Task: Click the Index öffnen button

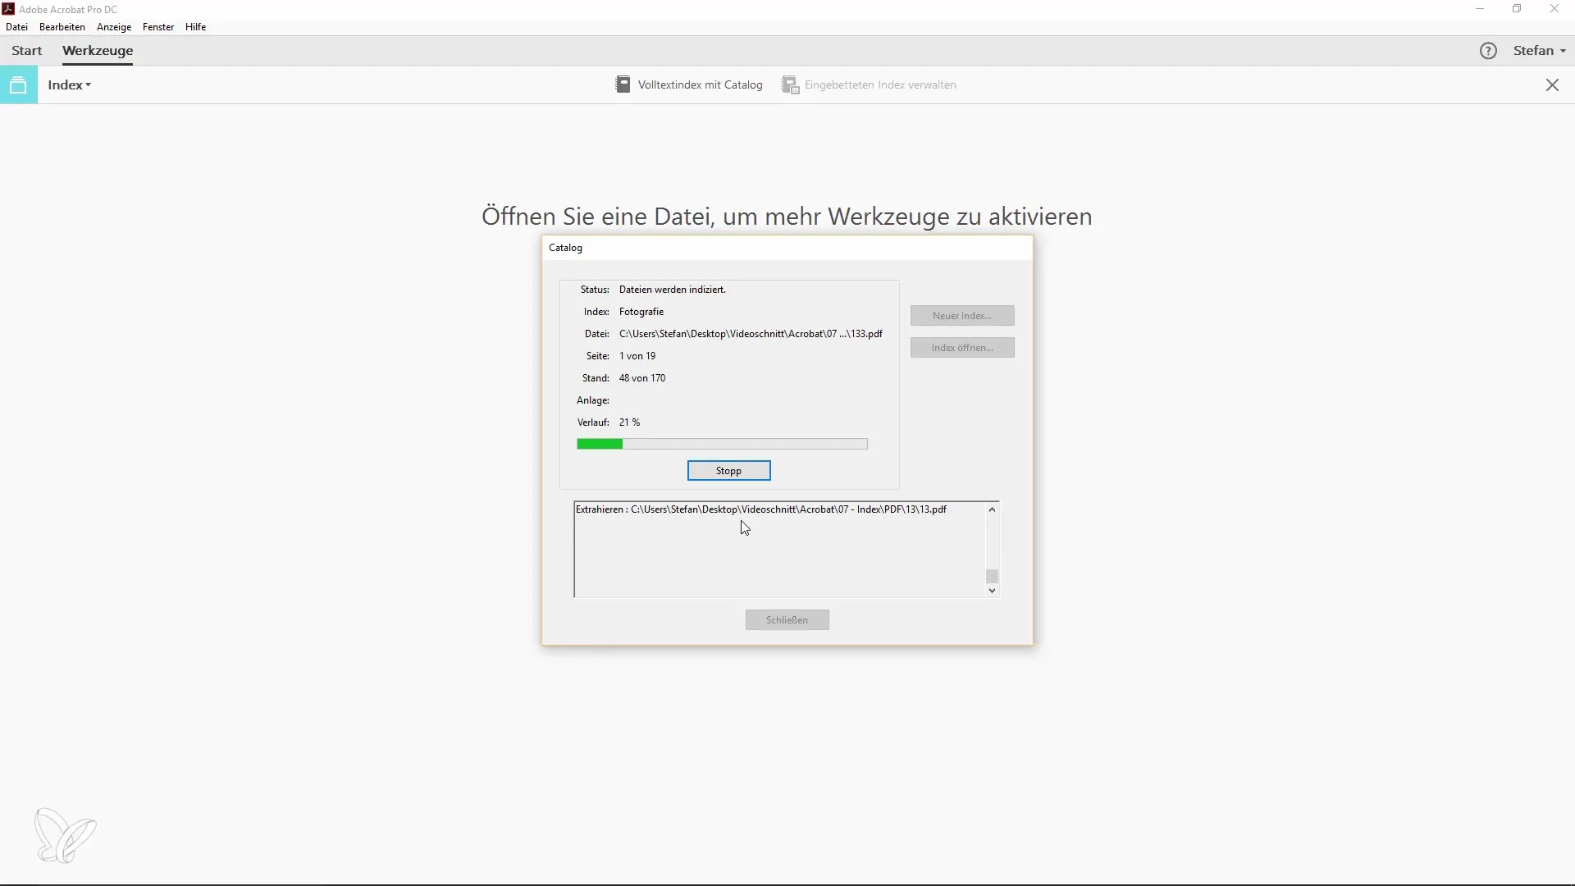Action: pyautogui.click(x=961, y=347)
